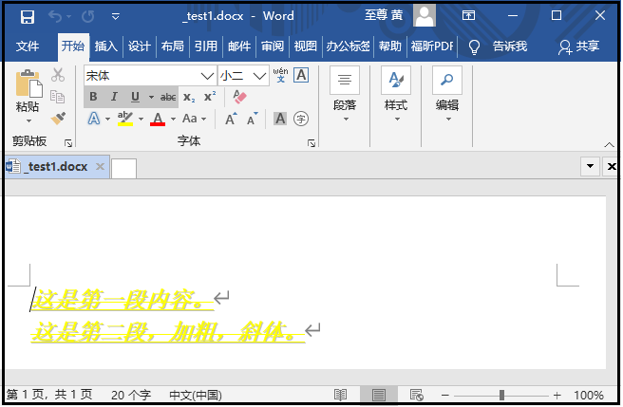This screenshot has width=623, height=407.
Task: Apply text effects glowing A
Action: pyautogui.click(x=94, y=119)
